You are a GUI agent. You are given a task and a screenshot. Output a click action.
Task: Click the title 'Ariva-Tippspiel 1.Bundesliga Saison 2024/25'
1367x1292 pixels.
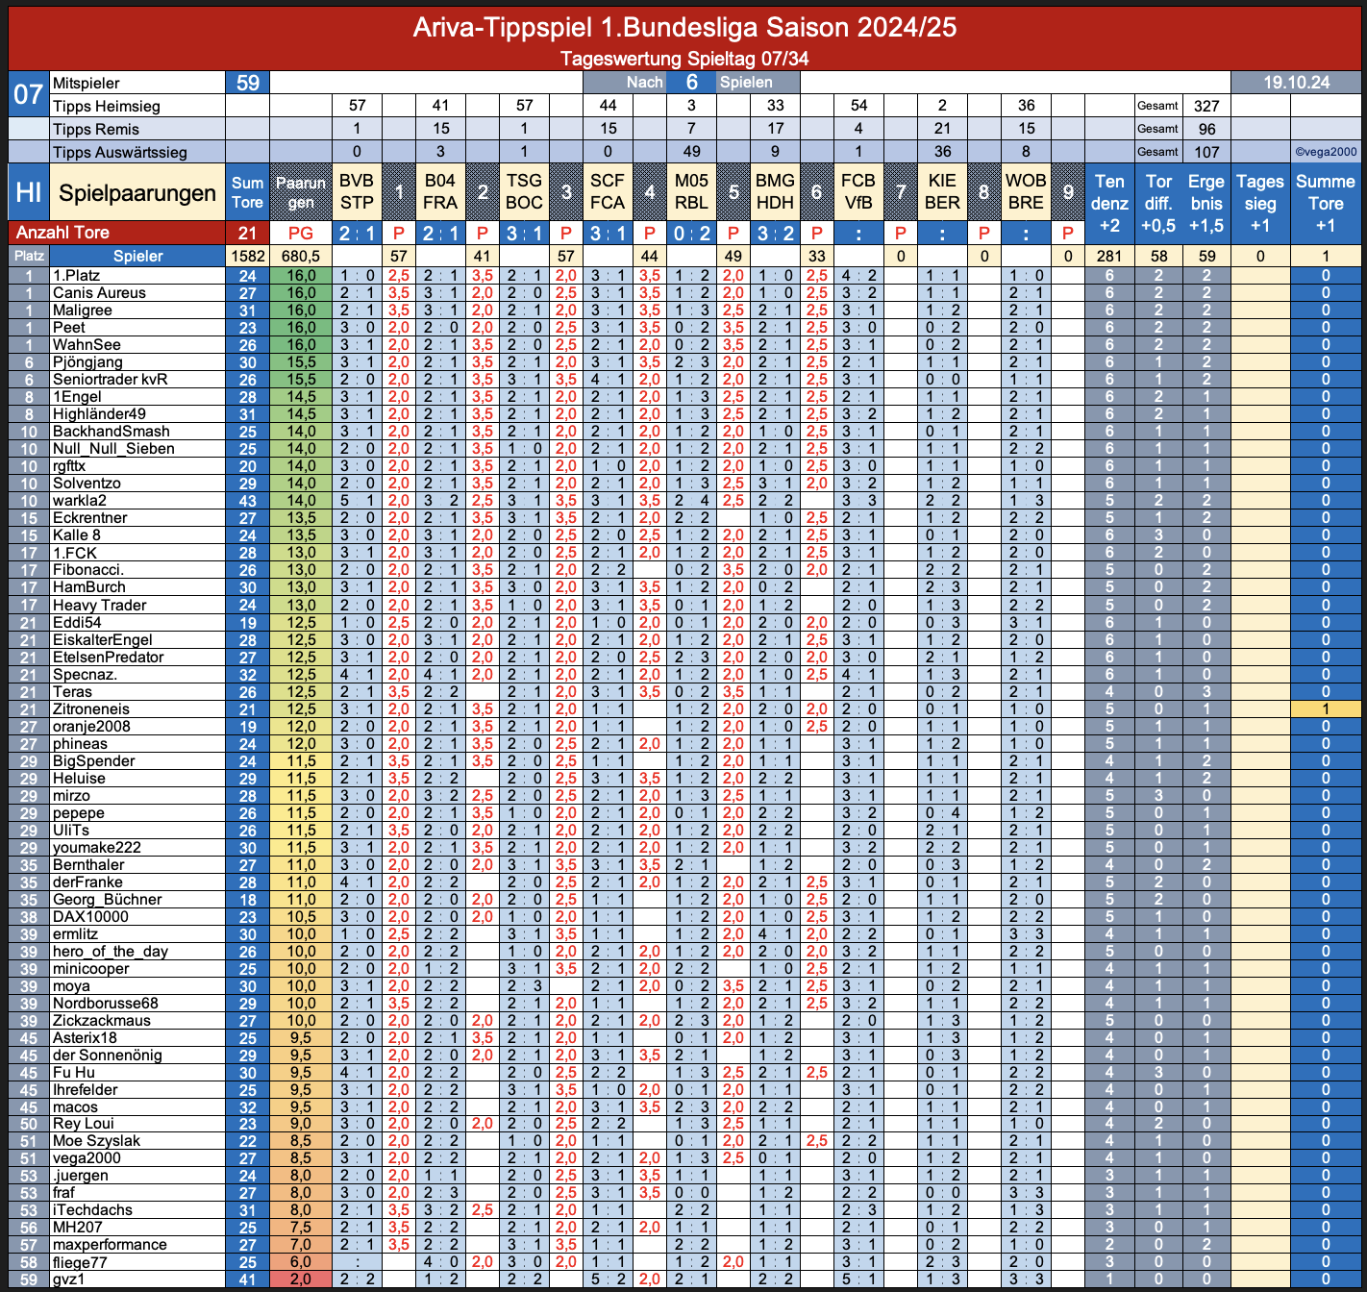click(x=684, y=27)
